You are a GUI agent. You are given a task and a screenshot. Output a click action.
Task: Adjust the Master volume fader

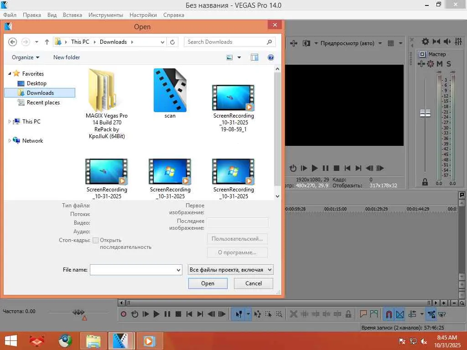click(x=425, y=113)
